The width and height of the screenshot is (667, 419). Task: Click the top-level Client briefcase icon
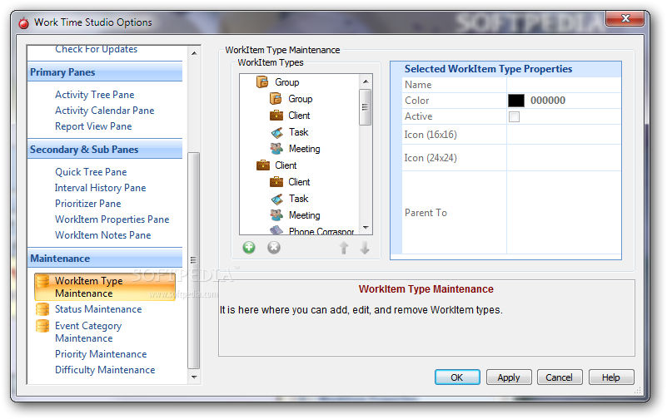(x=263, y=165)
